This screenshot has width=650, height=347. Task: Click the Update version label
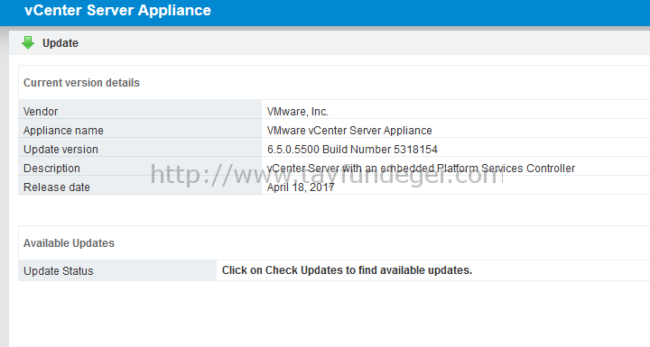pos(60,150)
